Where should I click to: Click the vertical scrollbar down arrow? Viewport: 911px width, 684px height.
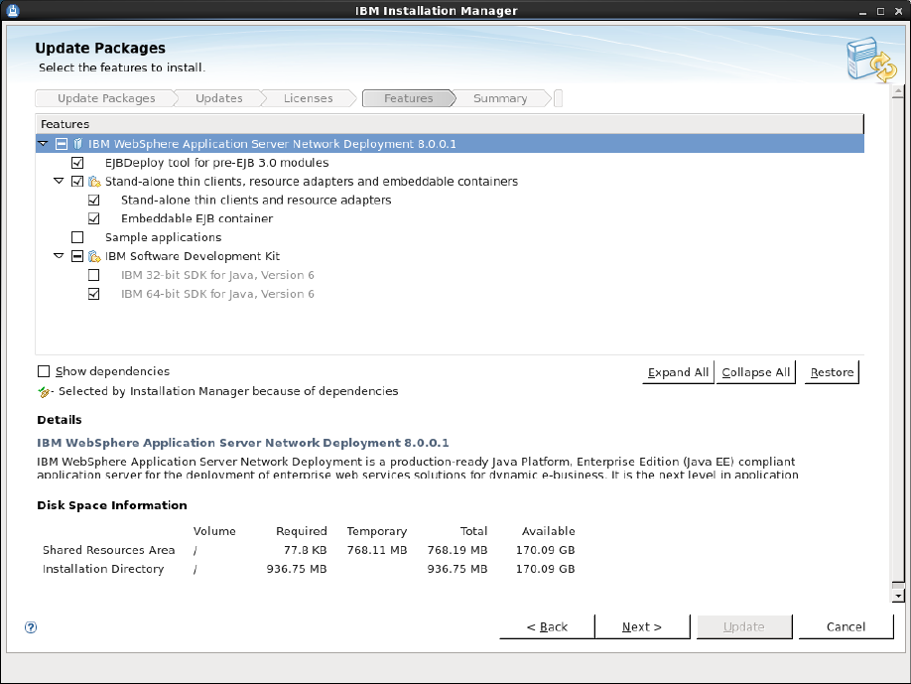tap(898, 596)
